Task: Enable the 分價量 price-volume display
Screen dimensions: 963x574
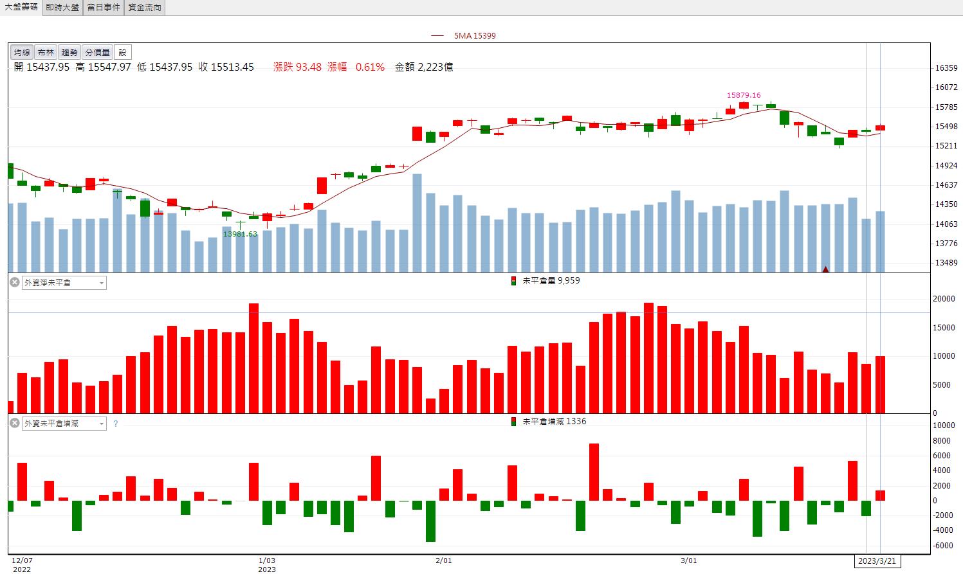Action: [97, 52]
